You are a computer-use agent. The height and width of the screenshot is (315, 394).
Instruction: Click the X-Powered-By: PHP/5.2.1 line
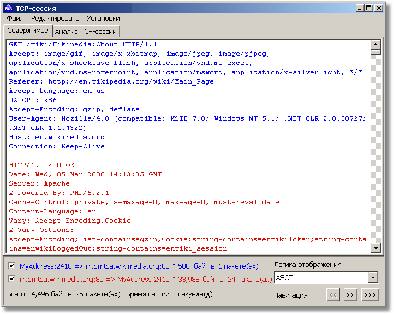coord(59,193)
